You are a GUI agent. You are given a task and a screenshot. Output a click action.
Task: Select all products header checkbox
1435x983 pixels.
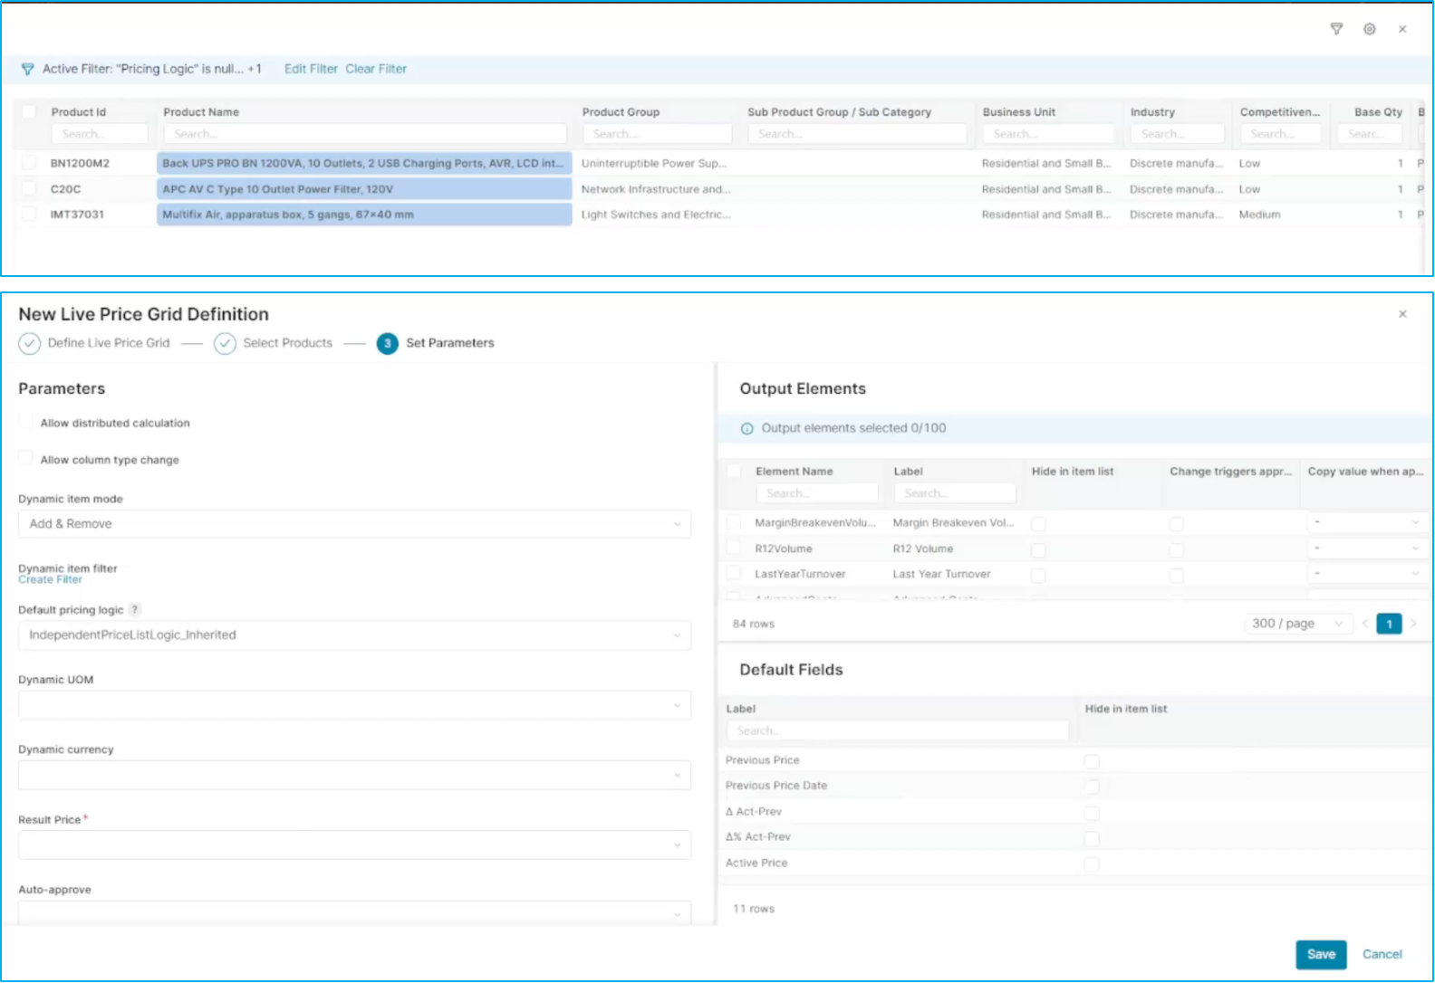click(29, 111)
